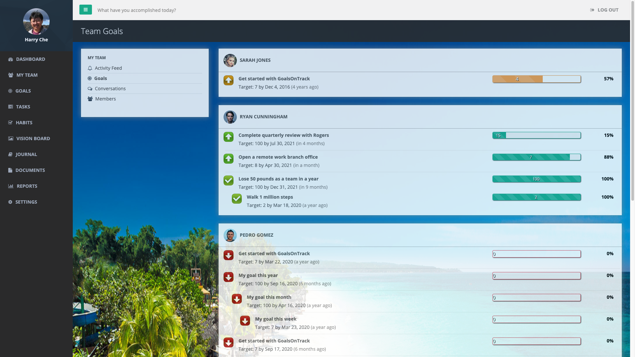Image resolution: width=635 pixels, height=357 pixels.
Task: Click Ryan Cunningham's avatar thumbnail
Action: [x=230, y=117]
